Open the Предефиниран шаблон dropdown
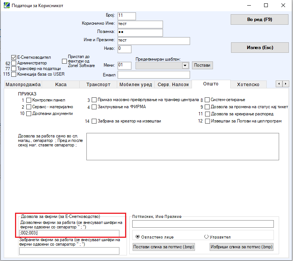Screen dimensions: 293x261 pos(185,66)
